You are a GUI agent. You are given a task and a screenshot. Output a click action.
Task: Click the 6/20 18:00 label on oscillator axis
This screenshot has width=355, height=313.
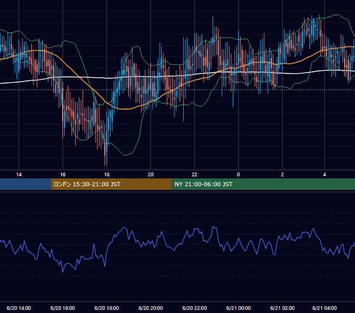[106, 308]
